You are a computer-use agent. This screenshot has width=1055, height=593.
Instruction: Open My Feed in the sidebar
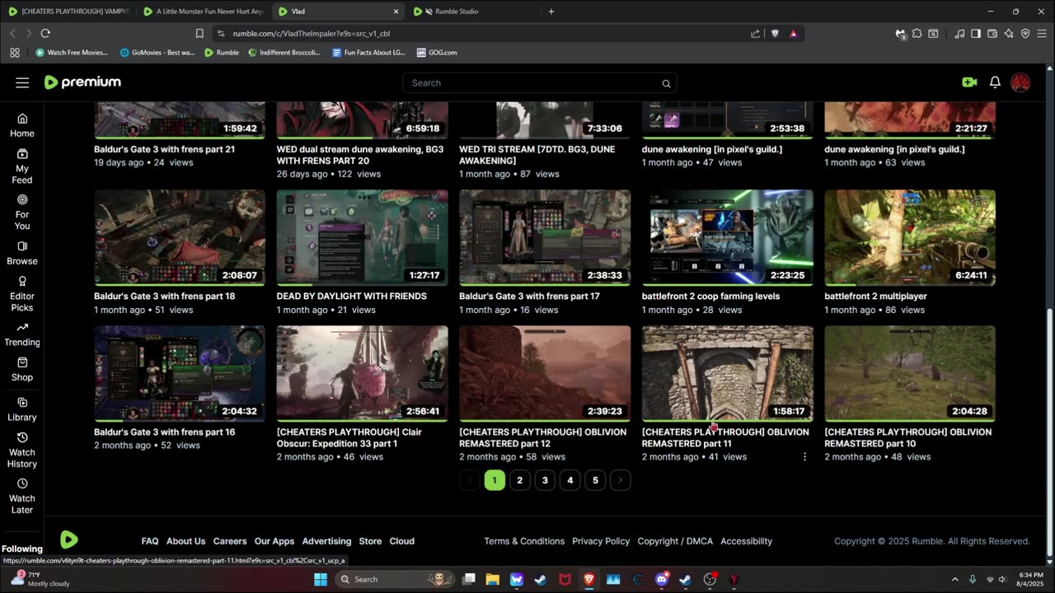22,166
